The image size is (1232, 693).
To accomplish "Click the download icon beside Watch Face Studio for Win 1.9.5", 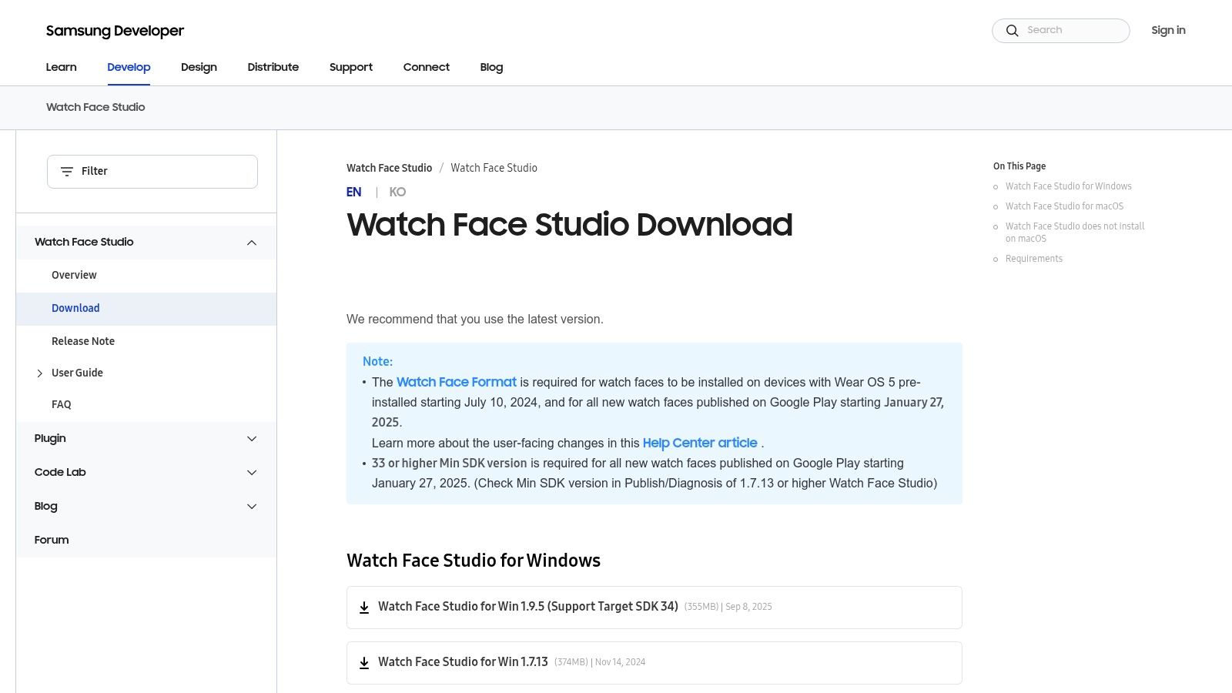I will click(x=364, y=608).
